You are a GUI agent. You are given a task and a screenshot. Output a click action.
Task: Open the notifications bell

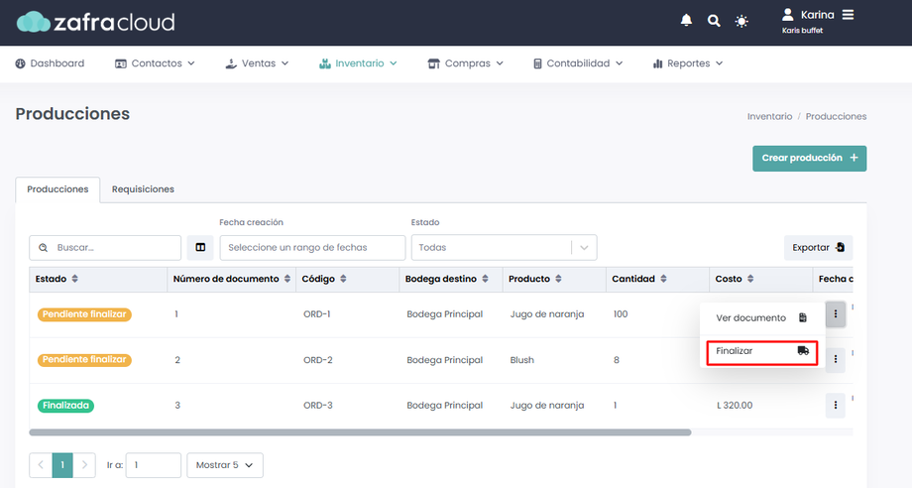(686, 21)
